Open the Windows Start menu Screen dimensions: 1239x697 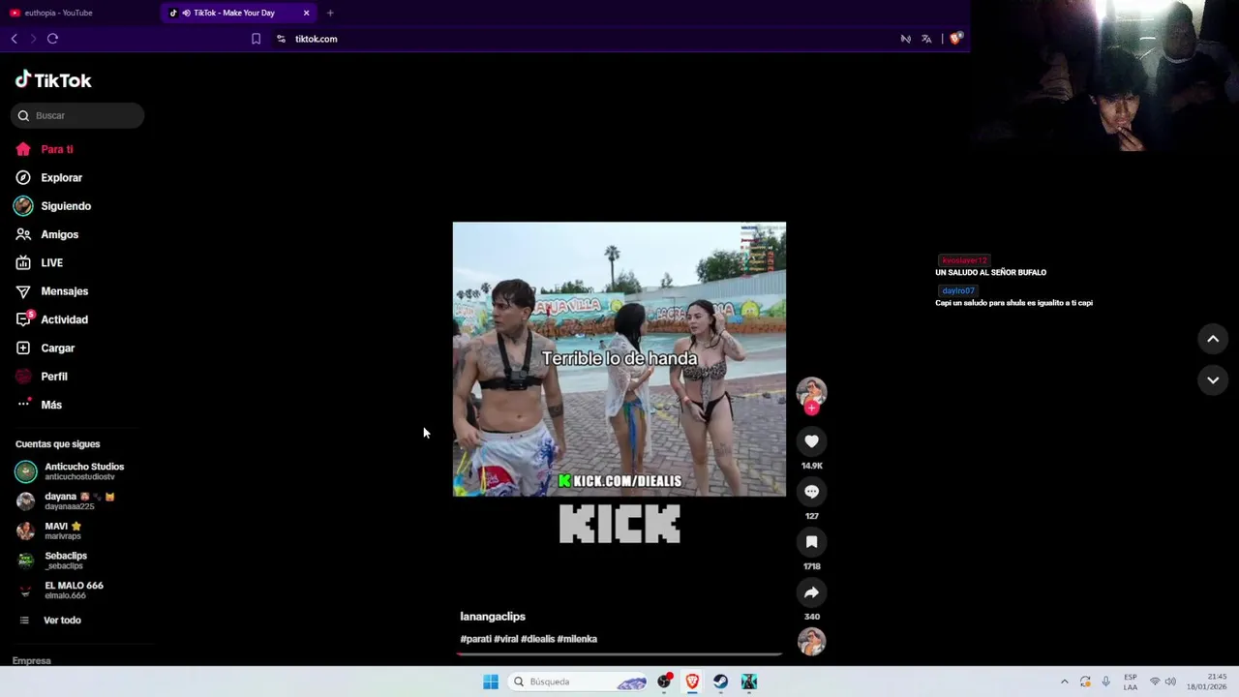[491, 682]
